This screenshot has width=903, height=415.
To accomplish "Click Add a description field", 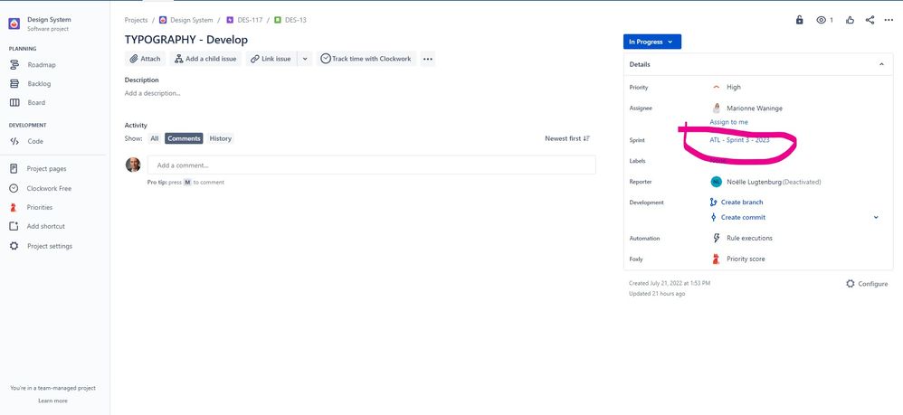I will click(x=153, y=93).
